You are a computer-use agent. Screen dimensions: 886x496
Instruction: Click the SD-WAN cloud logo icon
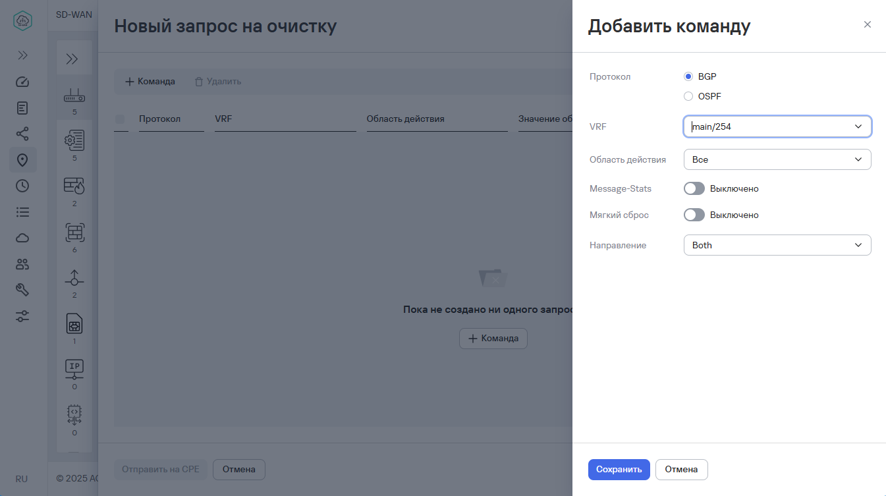pos(23,20)
